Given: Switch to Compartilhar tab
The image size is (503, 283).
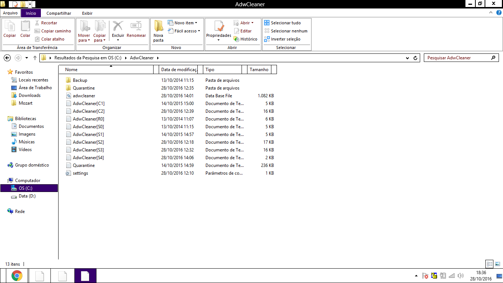Looking at the screenshot, I should [x=59, y=13].
